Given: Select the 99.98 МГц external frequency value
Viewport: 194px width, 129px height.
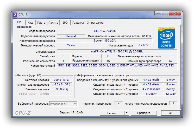Looking at the screenshot, I should tap(61, 89).
